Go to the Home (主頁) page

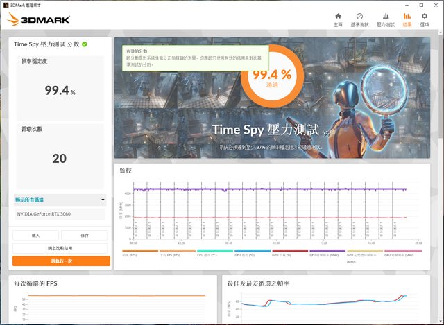pos(338,19)
